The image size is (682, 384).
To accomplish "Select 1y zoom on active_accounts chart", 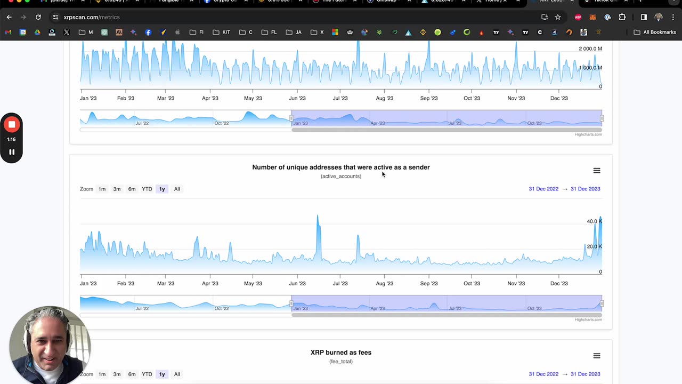I will click(162, 189).
